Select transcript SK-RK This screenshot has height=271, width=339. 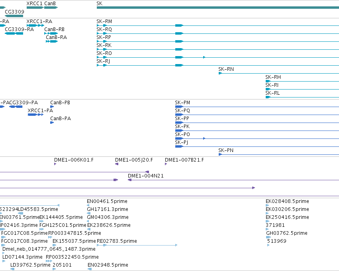coord(218,49)
